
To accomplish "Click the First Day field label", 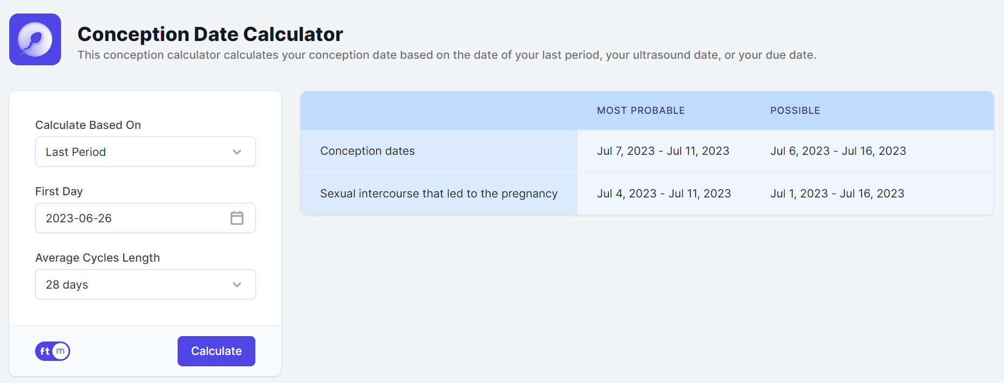I will 59,191.
